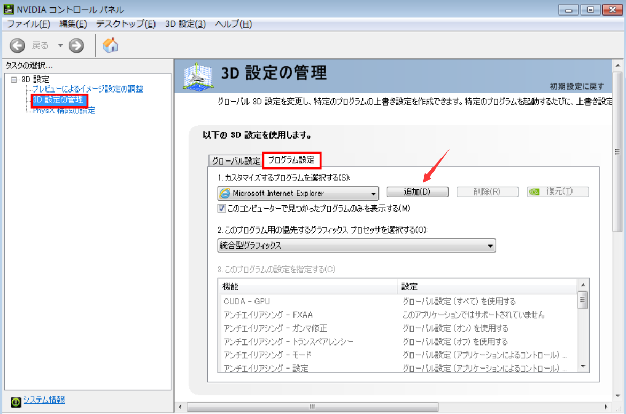Click the system information icon at bottom left

[x=16, y=401]
